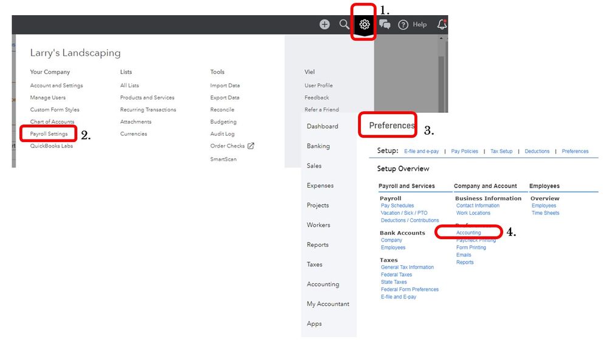Open QuickBooks Labs
Viewport: 607px width, 341px height.
[x=52, y=146]
